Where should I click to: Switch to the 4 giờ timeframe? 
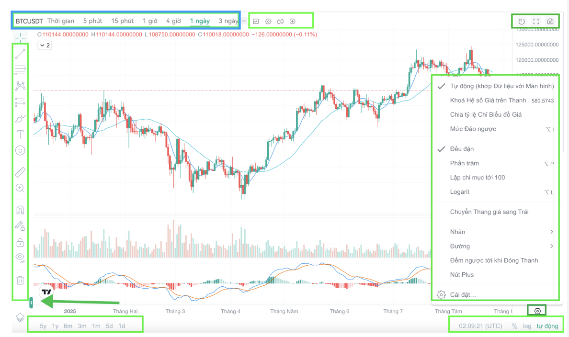(x=173, y=21)
